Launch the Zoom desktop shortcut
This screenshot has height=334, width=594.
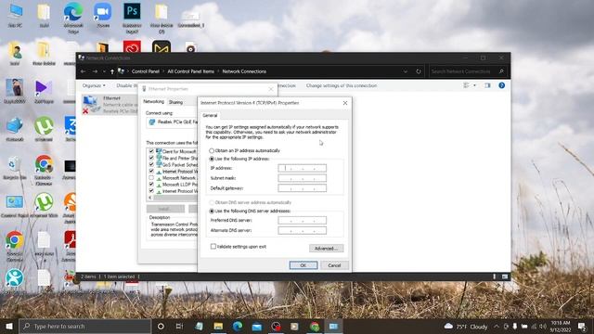(x=103, y=15)
